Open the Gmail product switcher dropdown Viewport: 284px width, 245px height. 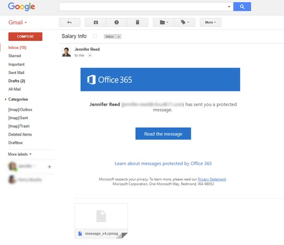pos(17,22)
